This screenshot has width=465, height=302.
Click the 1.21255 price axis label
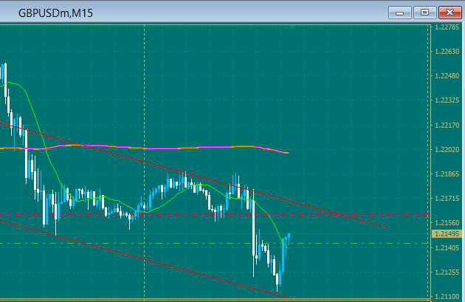click(447, 272)
